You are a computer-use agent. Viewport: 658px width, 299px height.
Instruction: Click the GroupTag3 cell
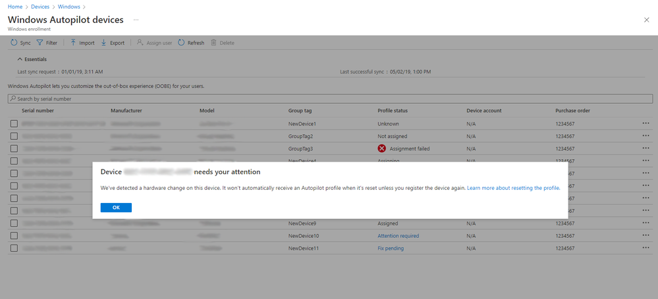[300, 149]
